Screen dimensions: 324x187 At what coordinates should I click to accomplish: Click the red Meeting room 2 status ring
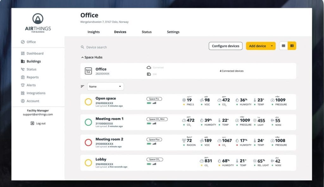tap(88, 143)
